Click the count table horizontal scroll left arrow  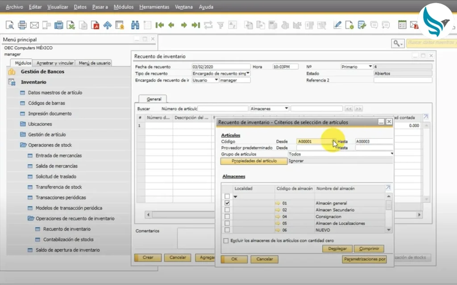click(x=148, y=215)
